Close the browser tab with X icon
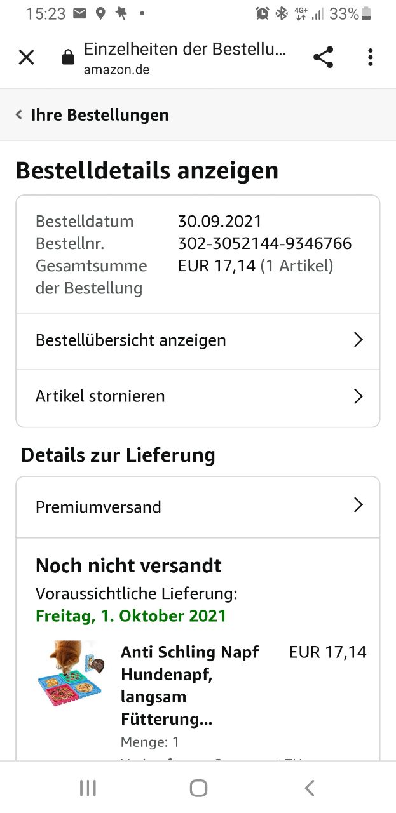 coord(26,58)
